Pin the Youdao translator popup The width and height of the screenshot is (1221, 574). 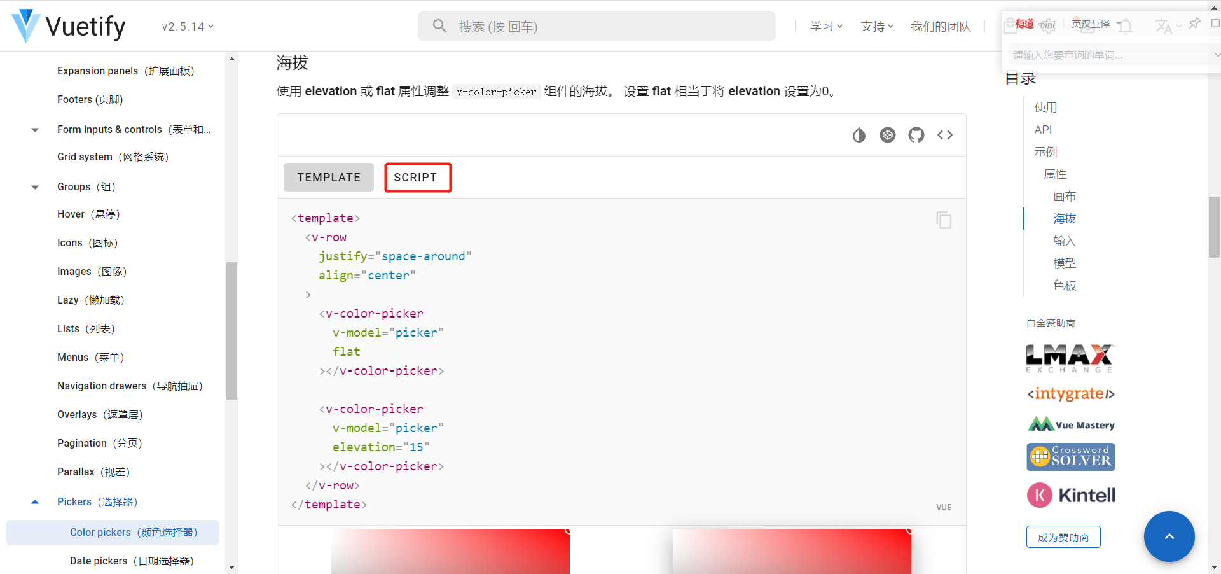tap(1194, 24)
